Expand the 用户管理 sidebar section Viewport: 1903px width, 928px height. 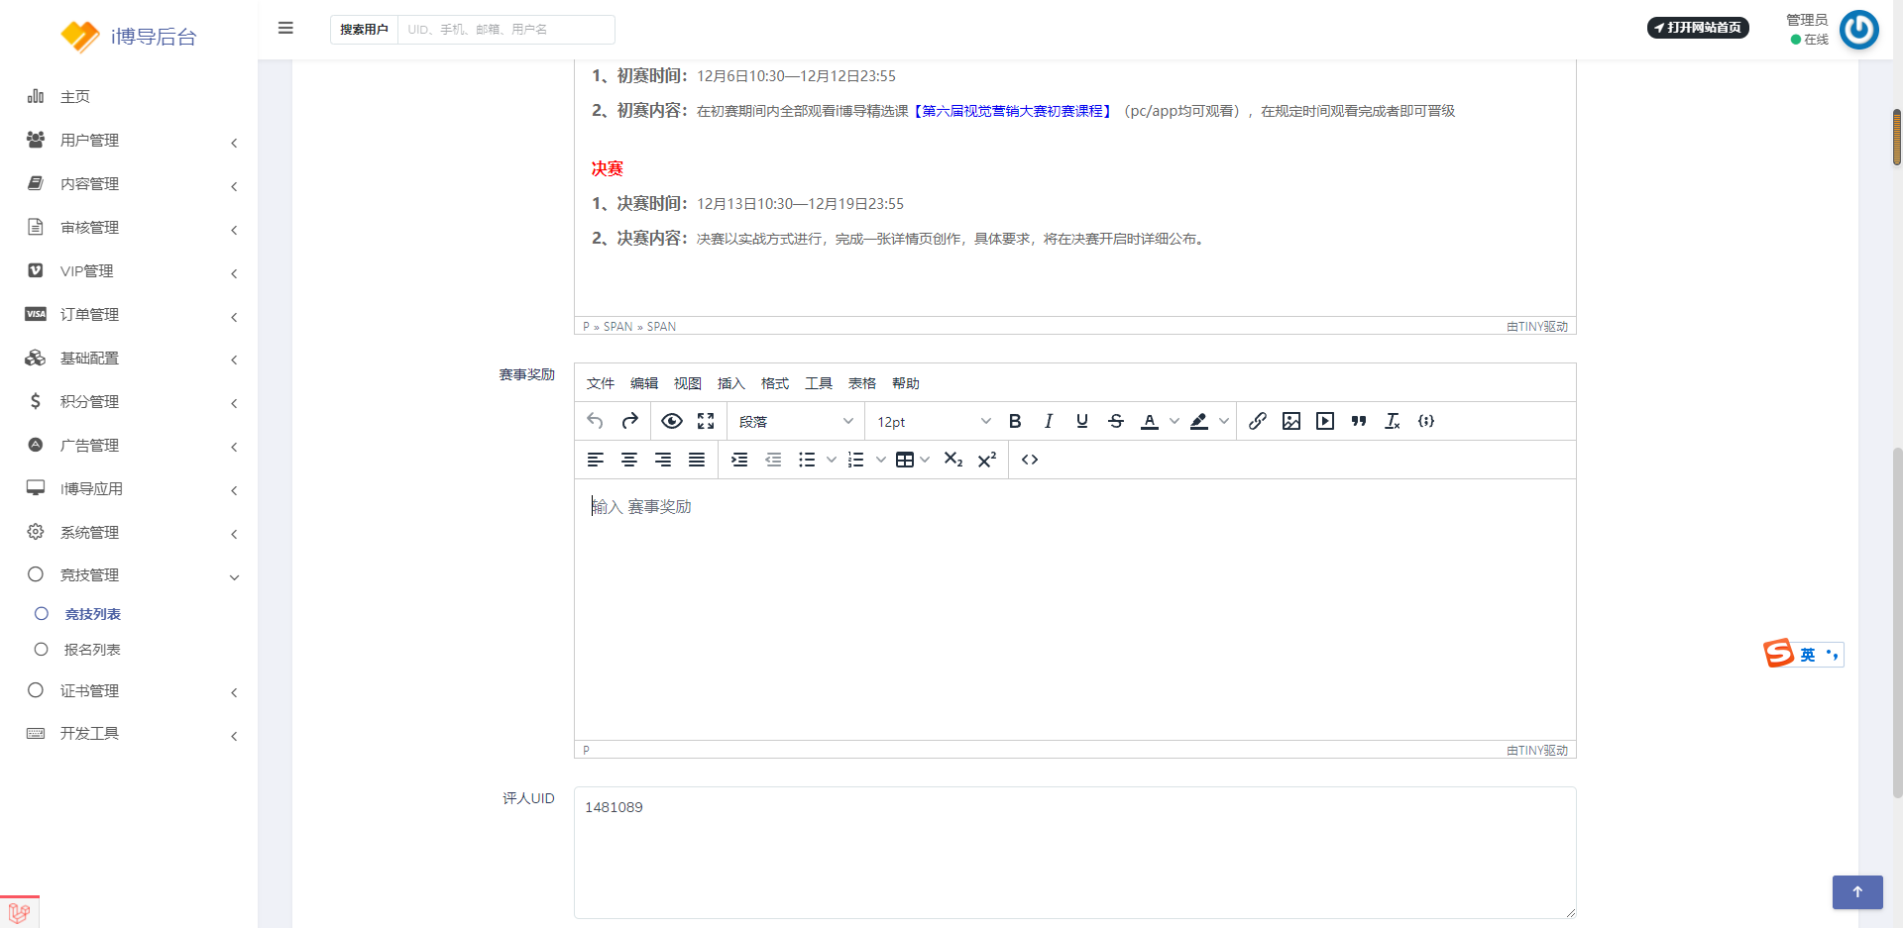(129, 141)
